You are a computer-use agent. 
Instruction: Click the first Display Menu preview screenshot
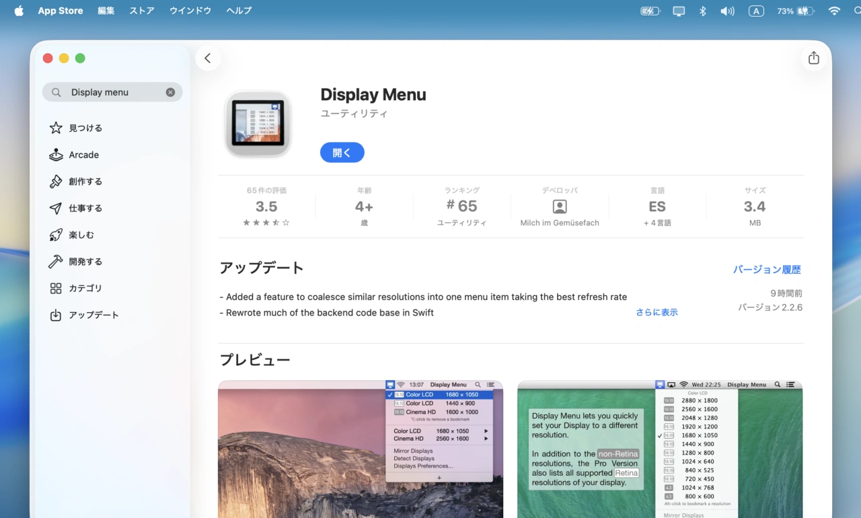click(360, 449)
